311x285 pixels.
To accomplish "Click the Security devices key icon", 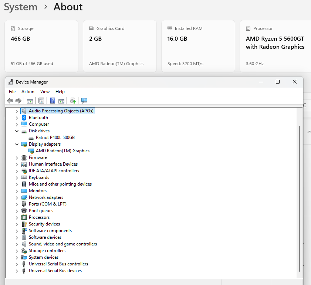I will (x=24, y=224).
